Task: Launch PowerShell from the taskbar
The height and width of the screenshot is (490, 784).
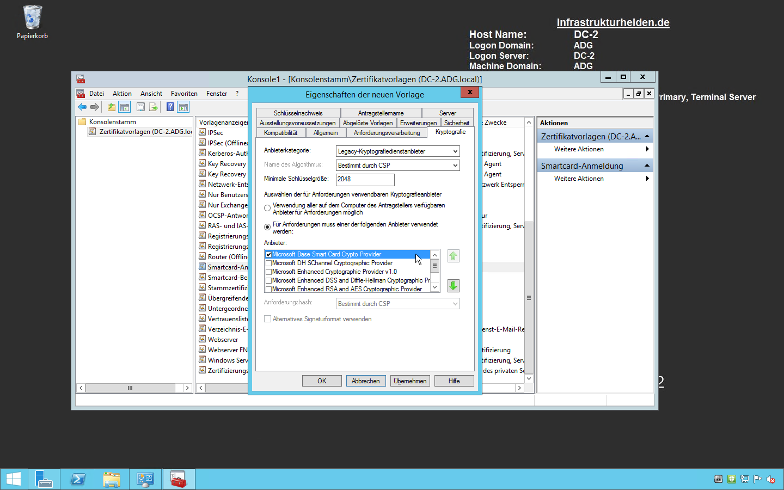Action: 78,479
